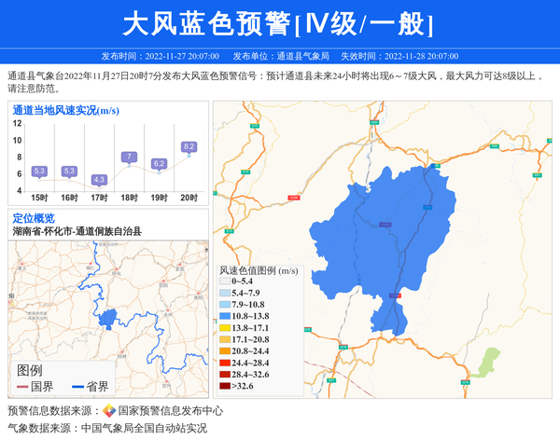Click the 国家预警信息发布中心 text
This screenshot has height=439, width=560.
click(171, 411)
